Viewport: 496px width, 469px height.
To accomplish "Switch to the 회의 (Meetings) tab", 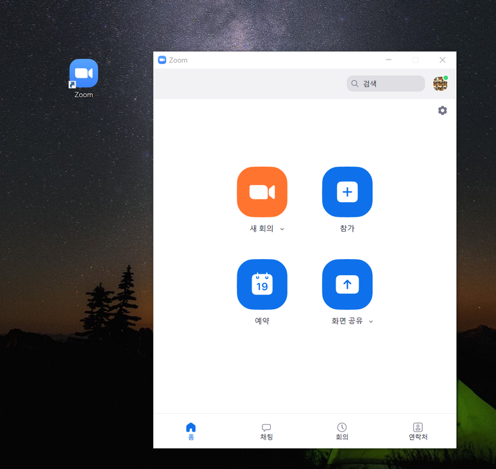I will click(341, 431).
